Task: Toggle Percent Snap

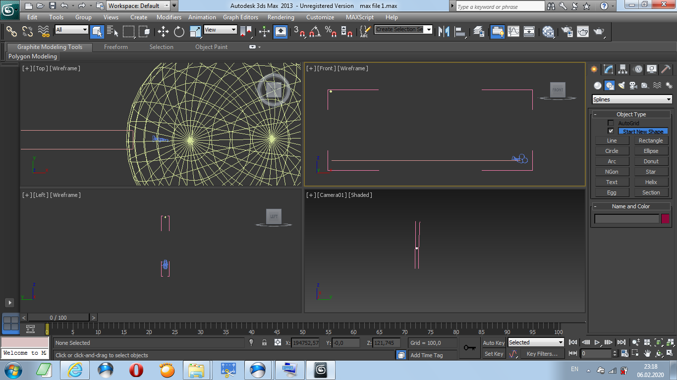Action: tap(331, 32)
